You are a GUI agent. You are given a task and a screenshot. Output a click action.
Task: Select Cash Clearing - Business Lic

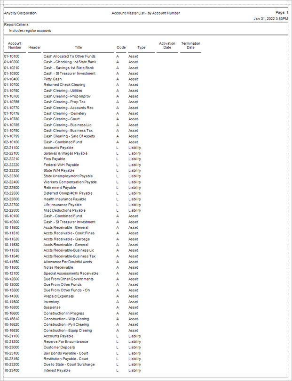[x=67, y=125]
